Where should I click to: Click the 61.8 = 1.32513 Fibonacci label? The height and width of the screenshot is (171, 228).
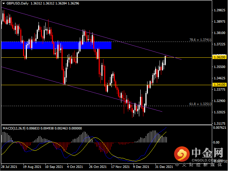click(x=200, y=104)
